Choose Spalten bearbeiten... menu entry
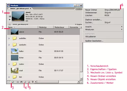This screenshot has width=127, height=91. [103, 41]
